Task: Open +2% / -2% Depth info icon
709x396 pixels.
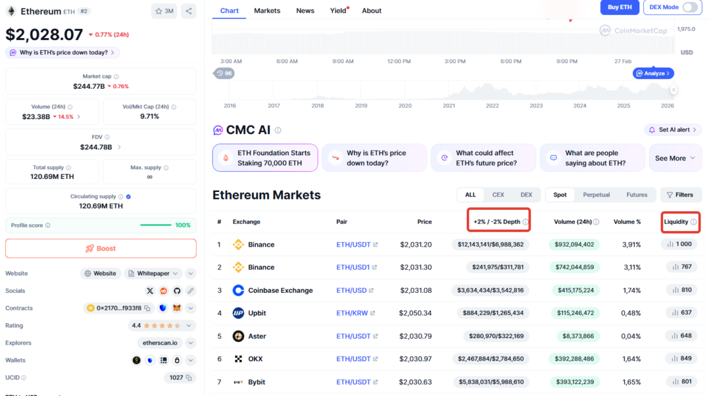Action: coord(525,222)
